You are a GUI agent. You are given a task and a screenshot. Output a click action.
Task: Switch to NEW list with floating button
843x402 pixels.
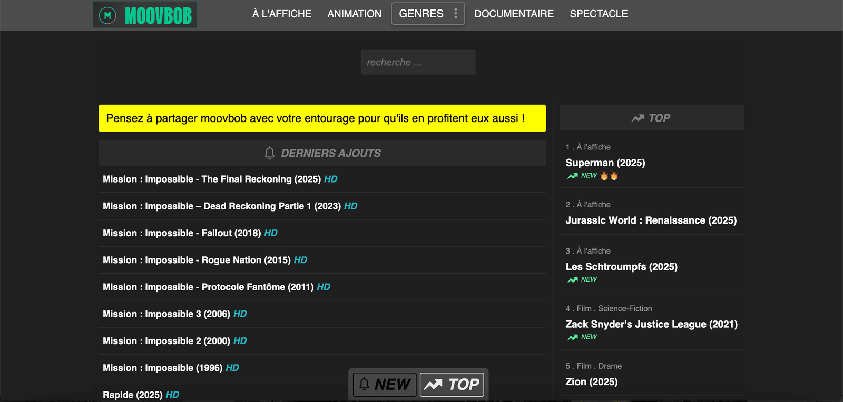(385, 385)
